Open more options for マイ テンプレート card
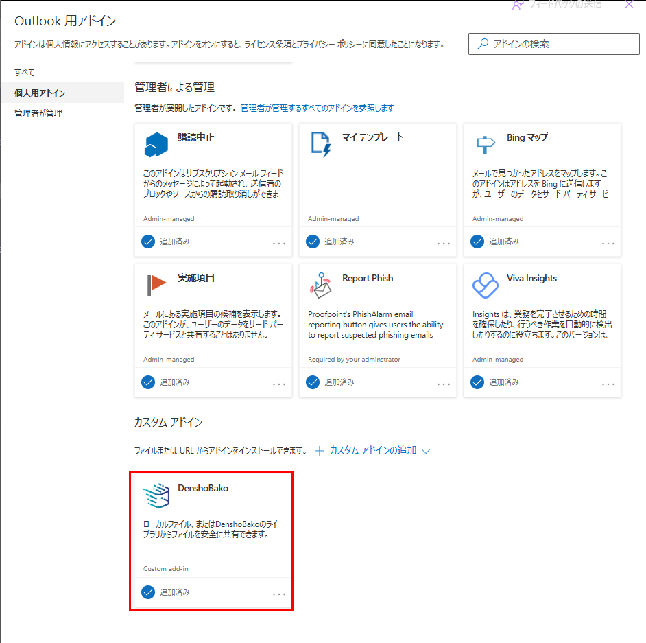 point(444,243)
